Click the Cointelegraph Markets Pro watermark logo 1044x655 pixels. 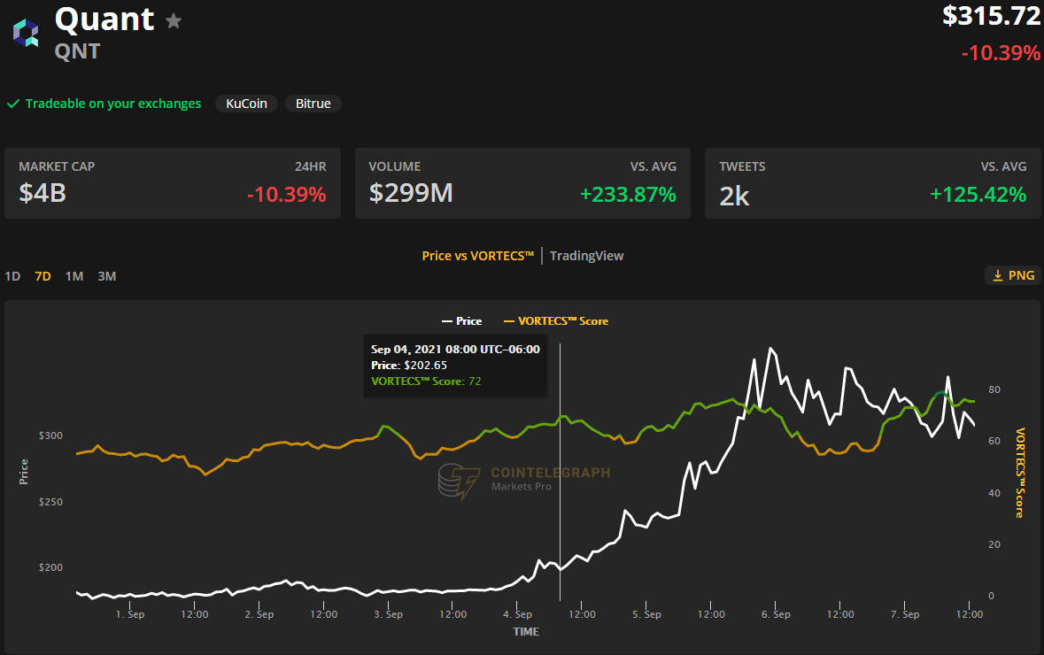pyautogui.click(x=460, y=482)
